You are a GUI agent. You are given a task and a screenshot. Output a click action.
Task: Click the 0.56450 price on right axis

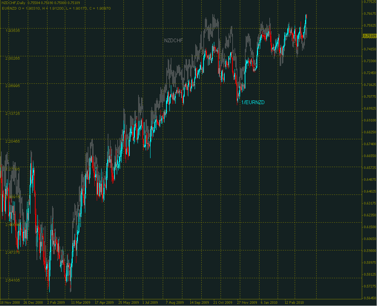click(x=370, y=298)
